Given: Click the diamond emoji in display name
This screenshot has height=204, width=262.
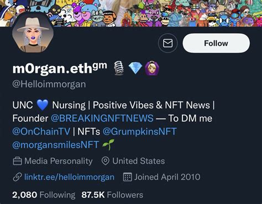Looking at the screenshot, I should pyautogui.click(x=135, y=68).
